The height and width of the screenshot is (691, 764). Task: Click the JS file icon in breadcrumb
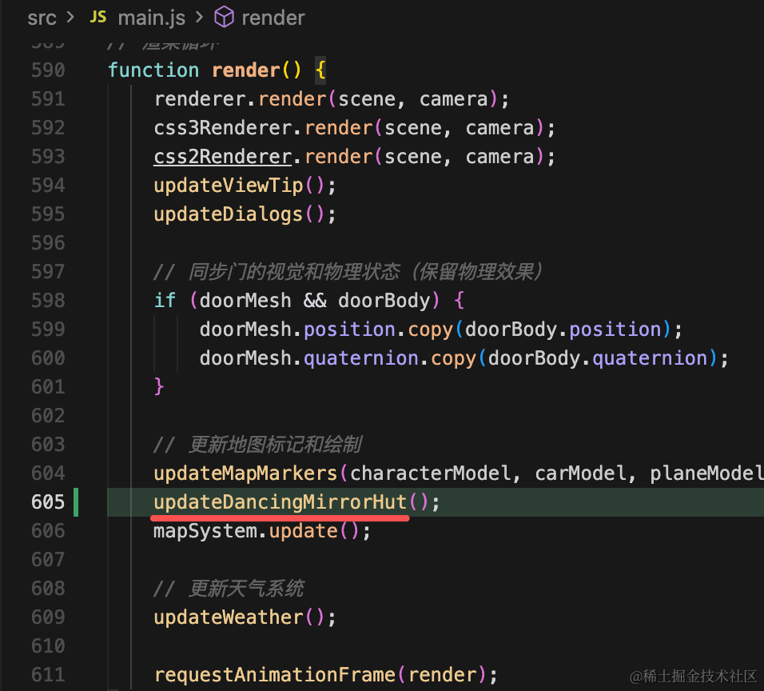(x=98, y=17)
